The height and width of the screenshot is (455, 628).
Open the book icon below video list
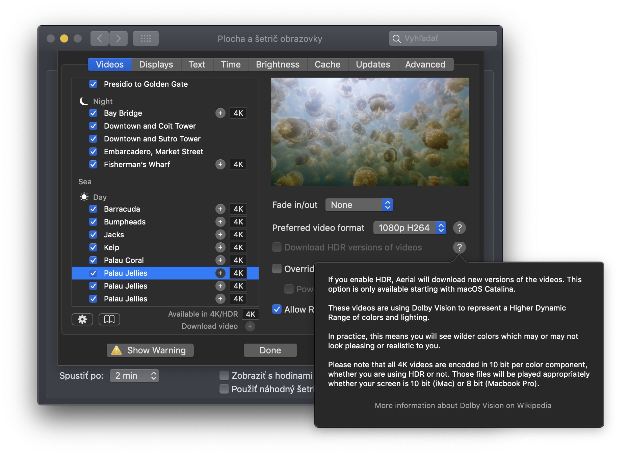point(109,319)
